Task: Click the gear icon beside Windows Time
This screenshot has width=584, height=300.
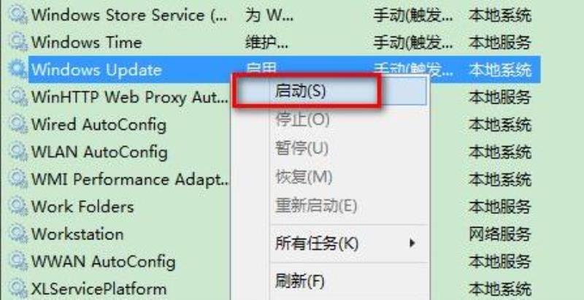Action: tap(18, 42)
